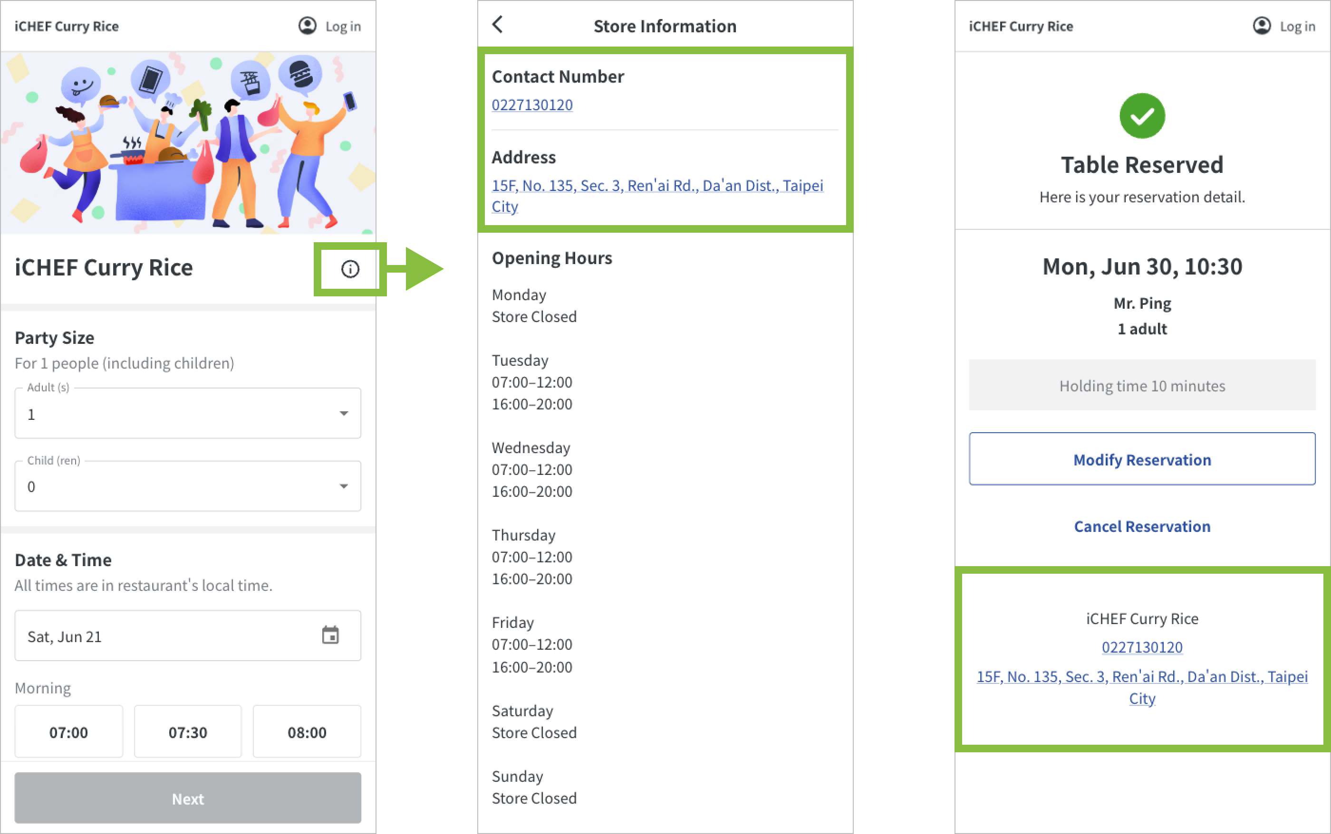This screenshot has height=834, width=1331.
Task: Open the Sat, Jun 21 date picker
Action: tap(165, 636)
